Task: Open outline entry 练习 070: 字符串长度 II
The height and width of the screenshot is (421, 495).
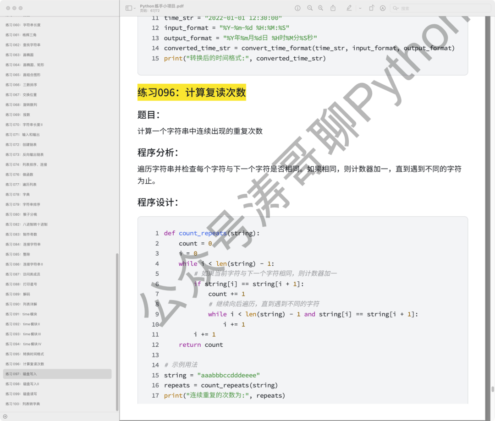Action: pyautogui.click(x=24, y=125)
